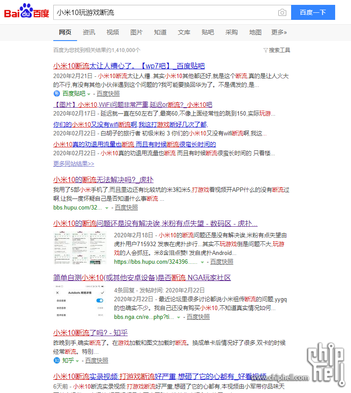The width and height of the screenshot is (351, 393).
Task: Click the Autobots thumbnail of NGA result
Action: tap(80, 301)
